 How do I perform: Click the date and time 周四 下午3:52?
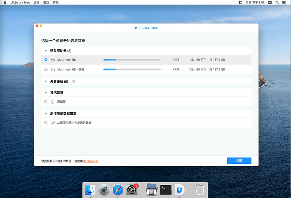coord(255,2)
